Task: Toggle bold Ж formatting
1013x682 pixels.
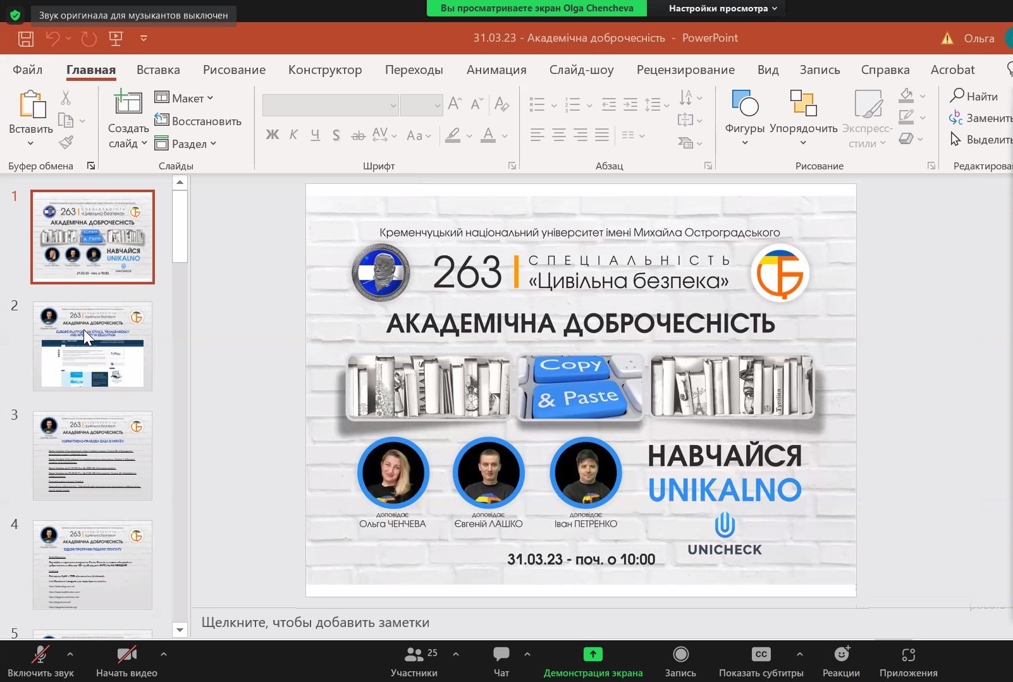Action: click(x=273, y=135)
